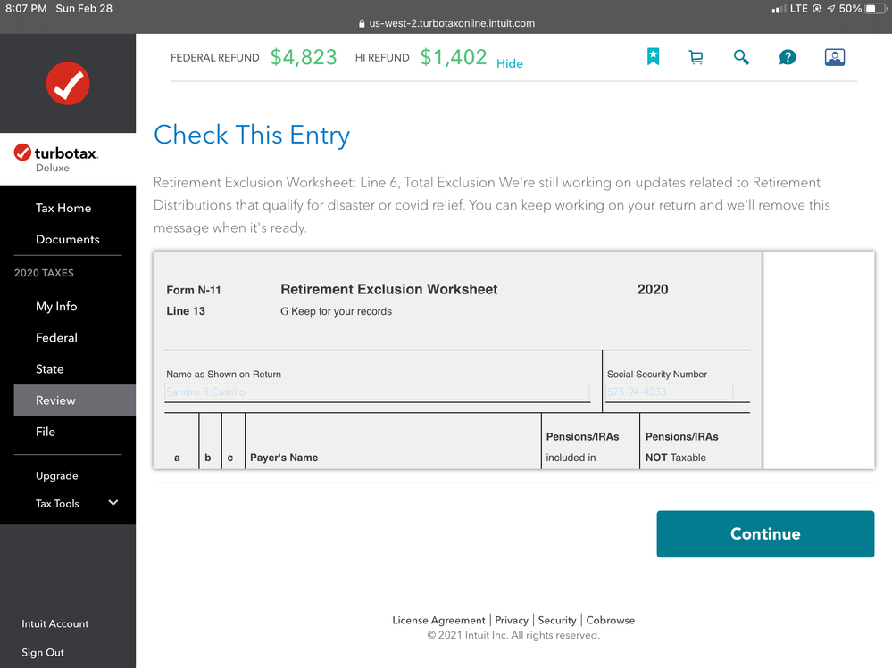The image size is (892, 668).
Task: Open the State section
Action: point(49,368)
